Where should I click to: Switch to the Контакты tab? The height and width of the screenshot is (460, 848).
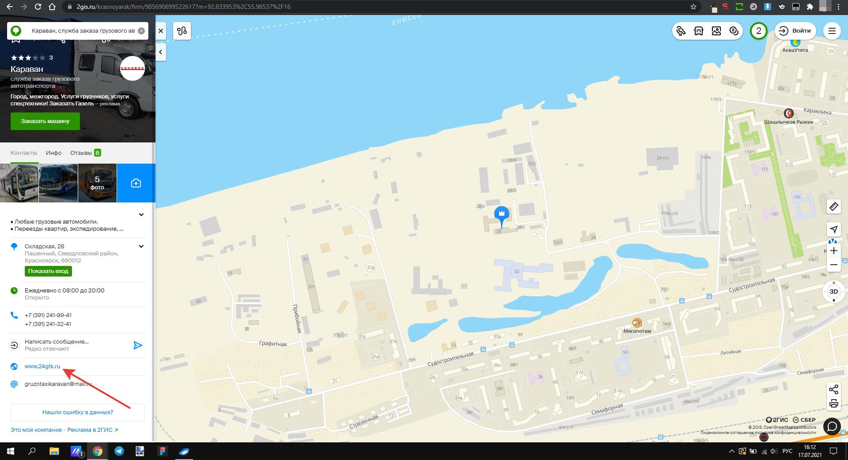click(24, 153)
